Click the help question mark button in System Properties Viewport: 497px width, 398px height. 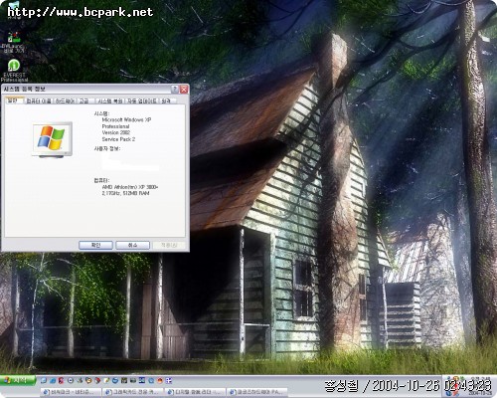(175, 90)
